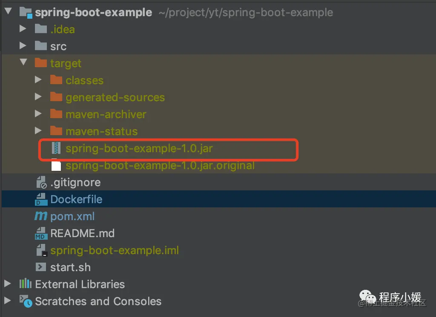
Task: Select the spring-boot-example root node
Action: click(93, 12)
